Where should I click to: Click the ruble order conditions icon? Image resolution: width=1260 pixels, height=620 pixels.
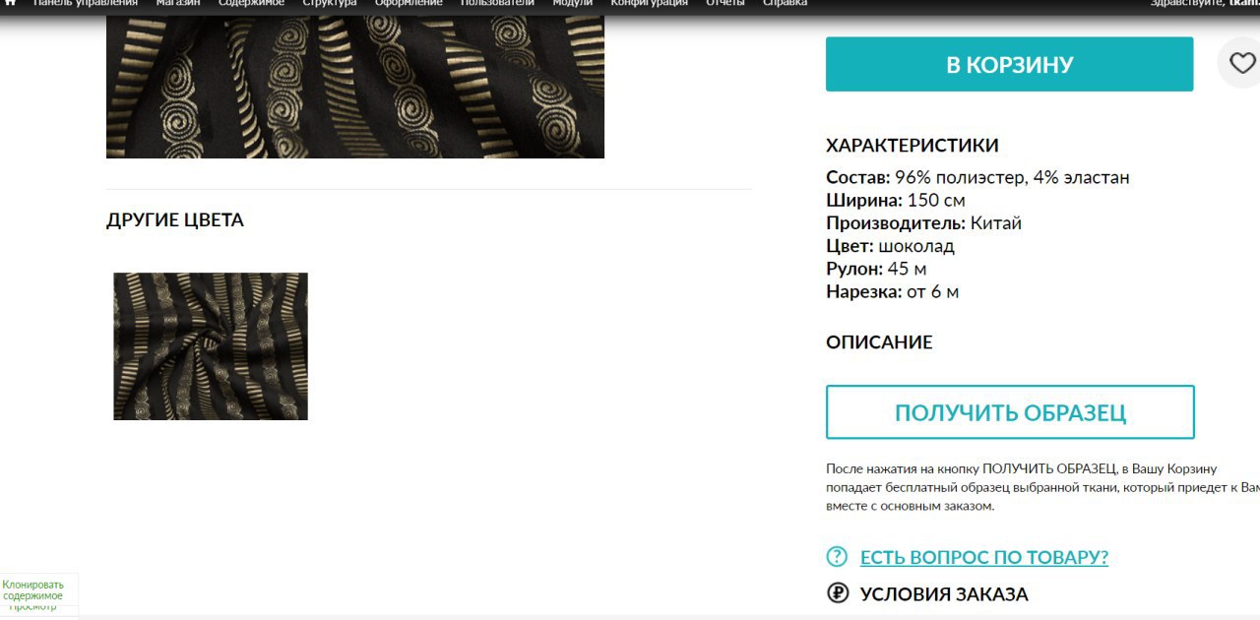(837, 593)
